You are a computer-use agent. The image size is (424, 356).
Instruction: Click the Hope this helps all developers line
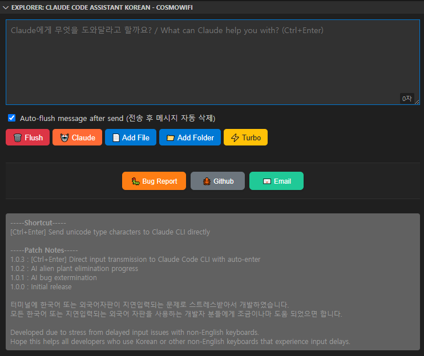[x=180, y=341]
